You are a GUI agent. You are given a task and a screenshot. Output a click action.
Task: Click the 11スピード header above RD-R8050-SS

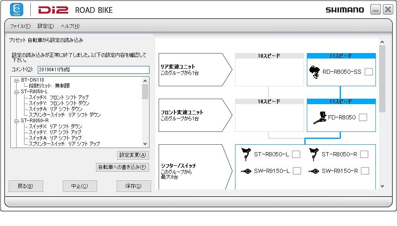[341, 56]
